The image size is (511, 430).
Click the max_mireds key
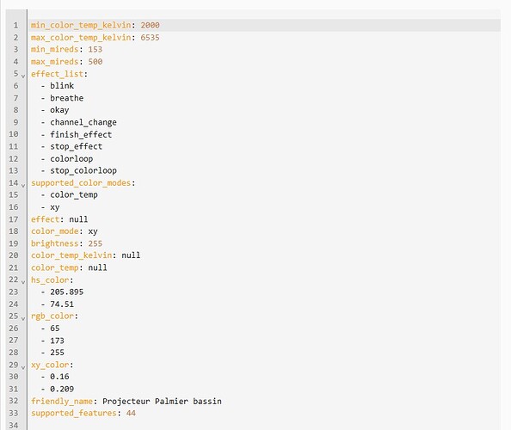tap(55, 62)
